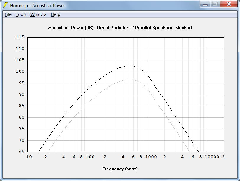This screenshot has width=240, height=181.
Task: Click the 85 dB axis value
Action: [22, 106]
